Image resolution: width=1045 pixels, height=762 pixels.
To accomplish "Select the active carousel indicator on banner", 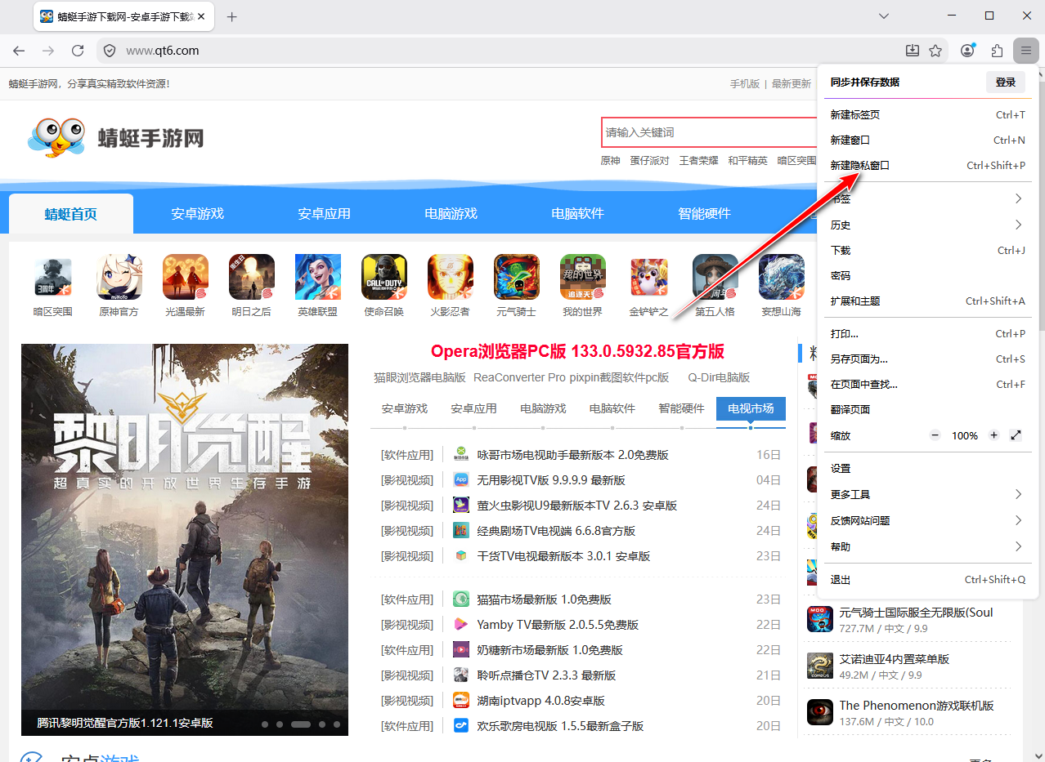I will pyautogui.click(x=300, y=724).
